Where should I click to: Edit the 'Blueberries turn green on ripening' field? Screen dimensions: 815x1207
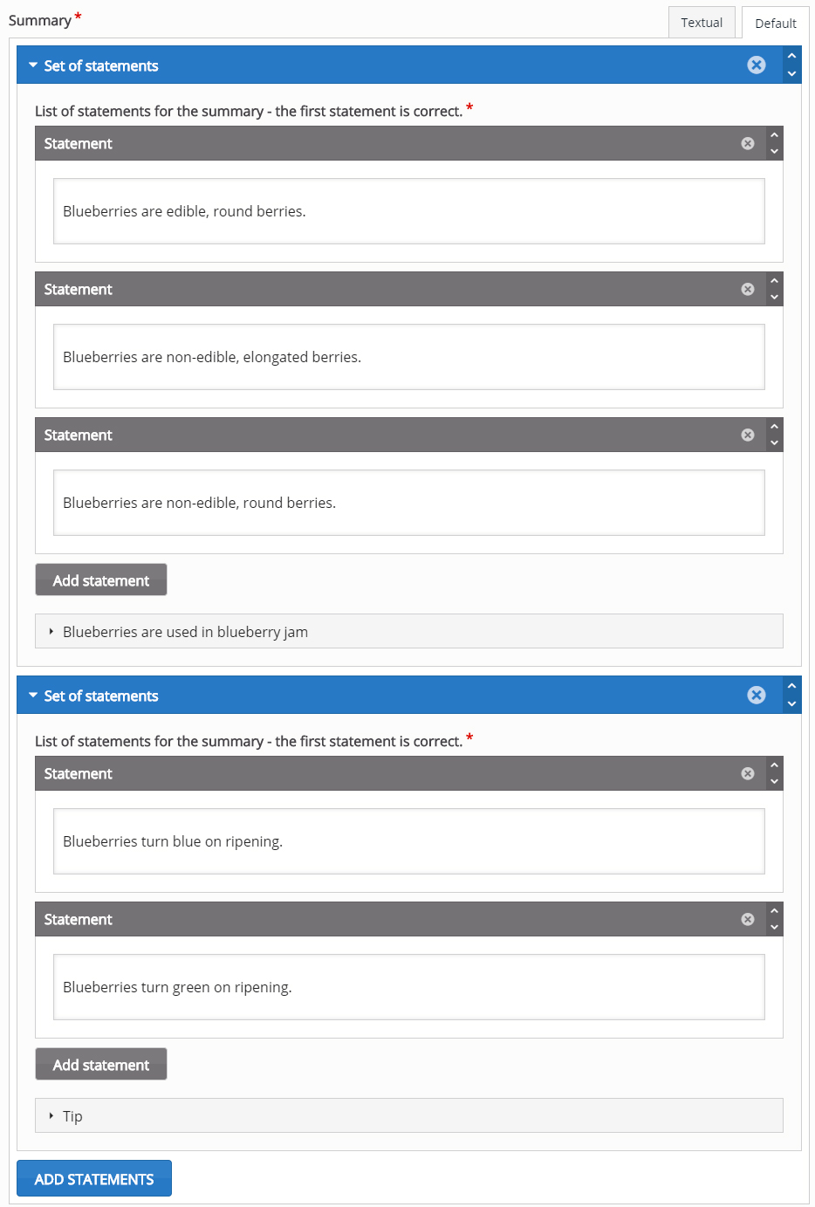coord(409,987)
